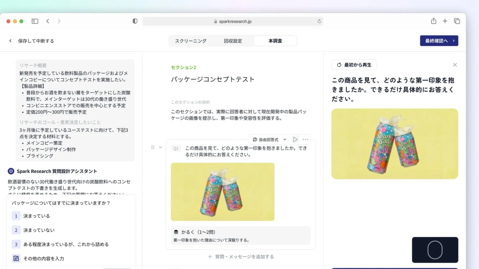
Task: Close the preview panel with X
Action: point(455,65)
